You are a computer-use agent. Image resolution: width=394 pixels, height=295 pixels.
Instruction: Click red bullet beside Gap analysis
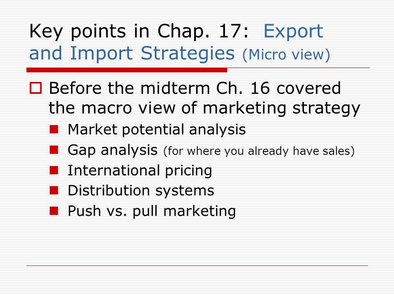[54, 150]
